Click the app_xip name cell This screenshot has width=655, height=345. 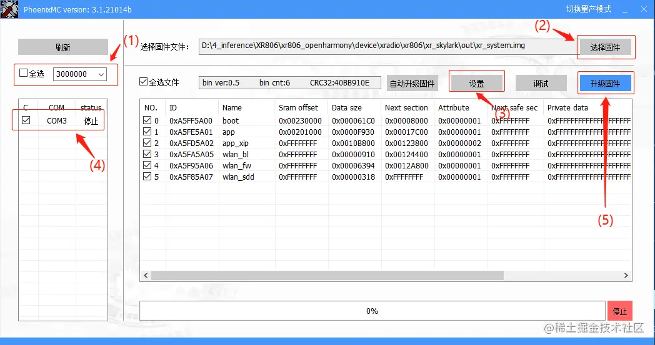[236, 143]
